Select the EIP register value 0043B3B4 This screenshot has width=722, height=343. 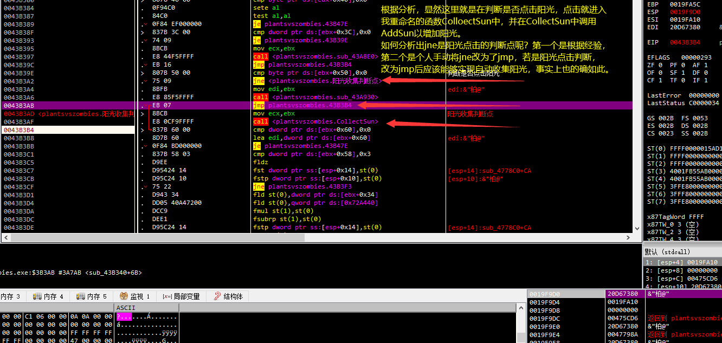(685, 42)
